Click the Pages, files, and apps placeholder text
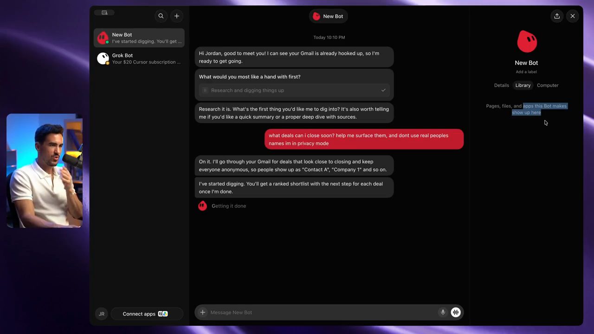 (x=526, y=109)
